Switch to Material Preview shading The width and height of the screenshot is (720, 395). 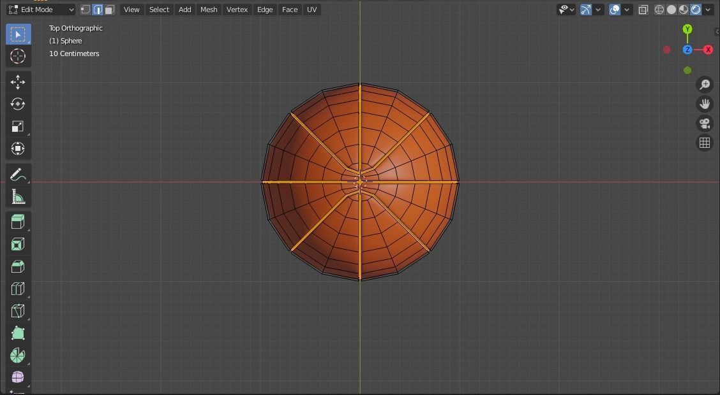click(683, 10)
